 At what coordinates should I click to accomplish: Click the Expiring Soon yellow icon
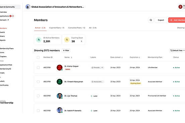(67, 40)
